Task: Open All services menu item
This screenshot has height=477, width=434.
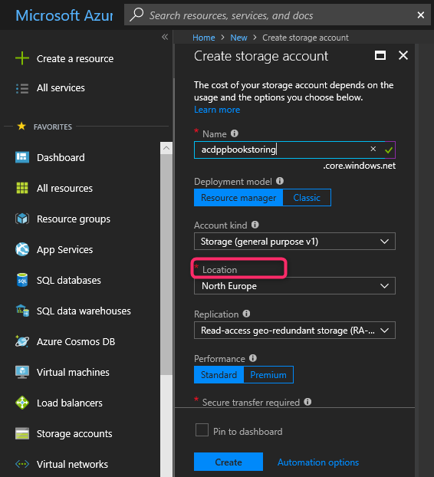Action: (x=61, y=88)
